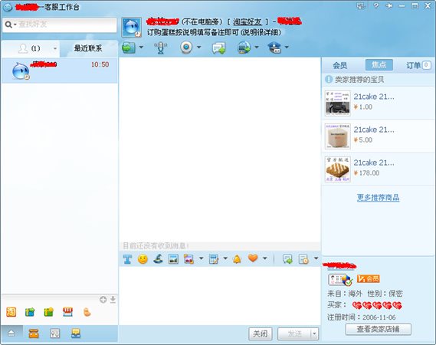Open the 最近联系 recent contacts tab
Screen dimensions: 436x345
point(88,48)
